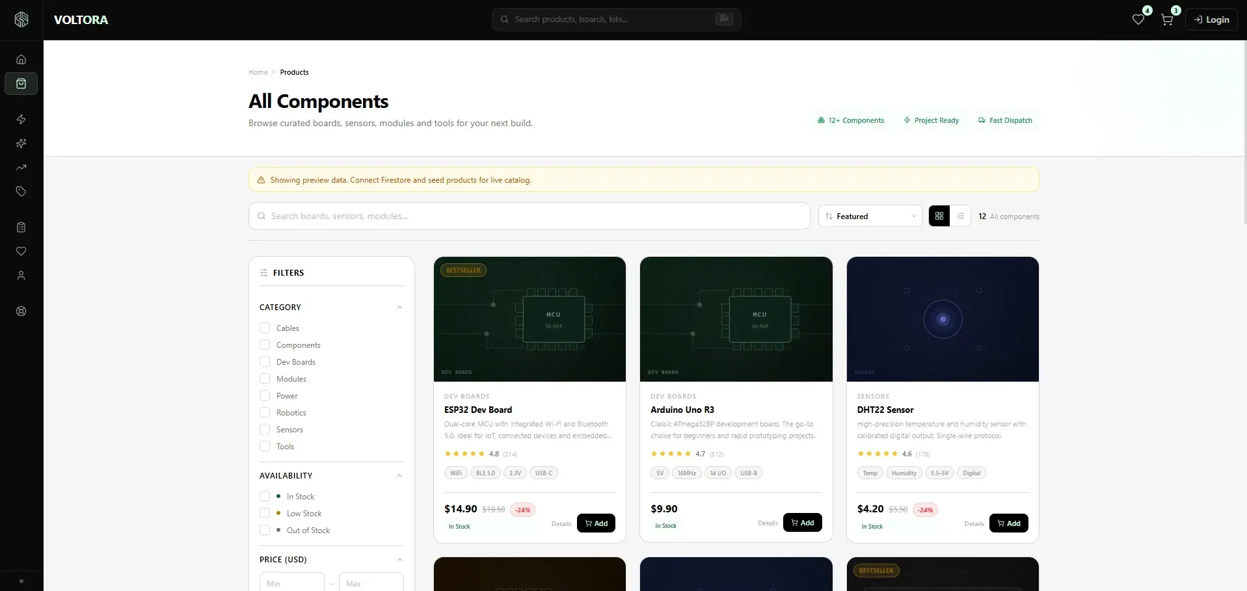The height and width of the screenshot is (591, 1247).
Task: Click the DHT22 Sensor title
Action: [885, 410]
